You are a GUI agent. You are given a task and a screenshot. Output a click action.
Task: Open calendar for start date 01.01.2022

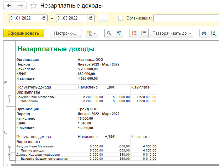44,18
